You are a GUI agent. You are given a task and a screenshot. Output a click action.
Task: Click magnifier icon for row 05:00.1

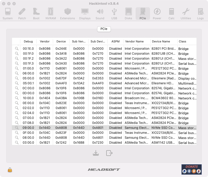coord(17,83)
